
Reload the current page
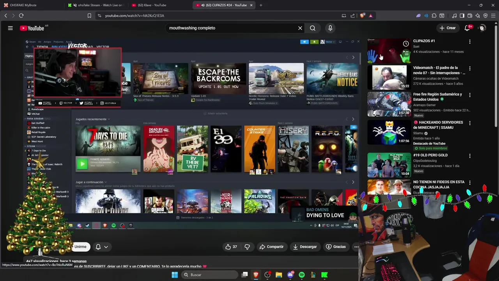[21, 16]
